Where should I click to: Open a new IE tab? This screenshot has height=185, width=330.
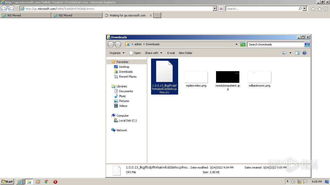pos(158,15)
